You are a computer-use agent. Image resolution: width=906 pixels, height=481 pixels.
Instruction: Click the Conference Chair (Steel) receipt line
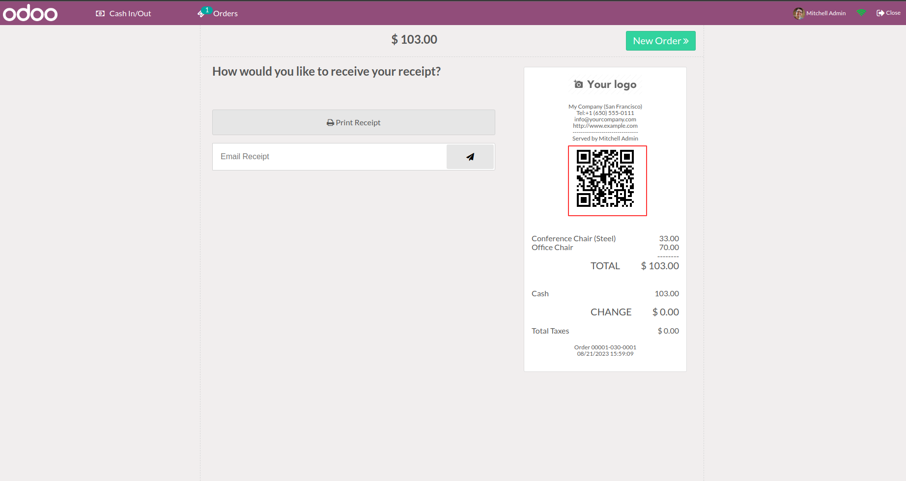click(605, 239)
